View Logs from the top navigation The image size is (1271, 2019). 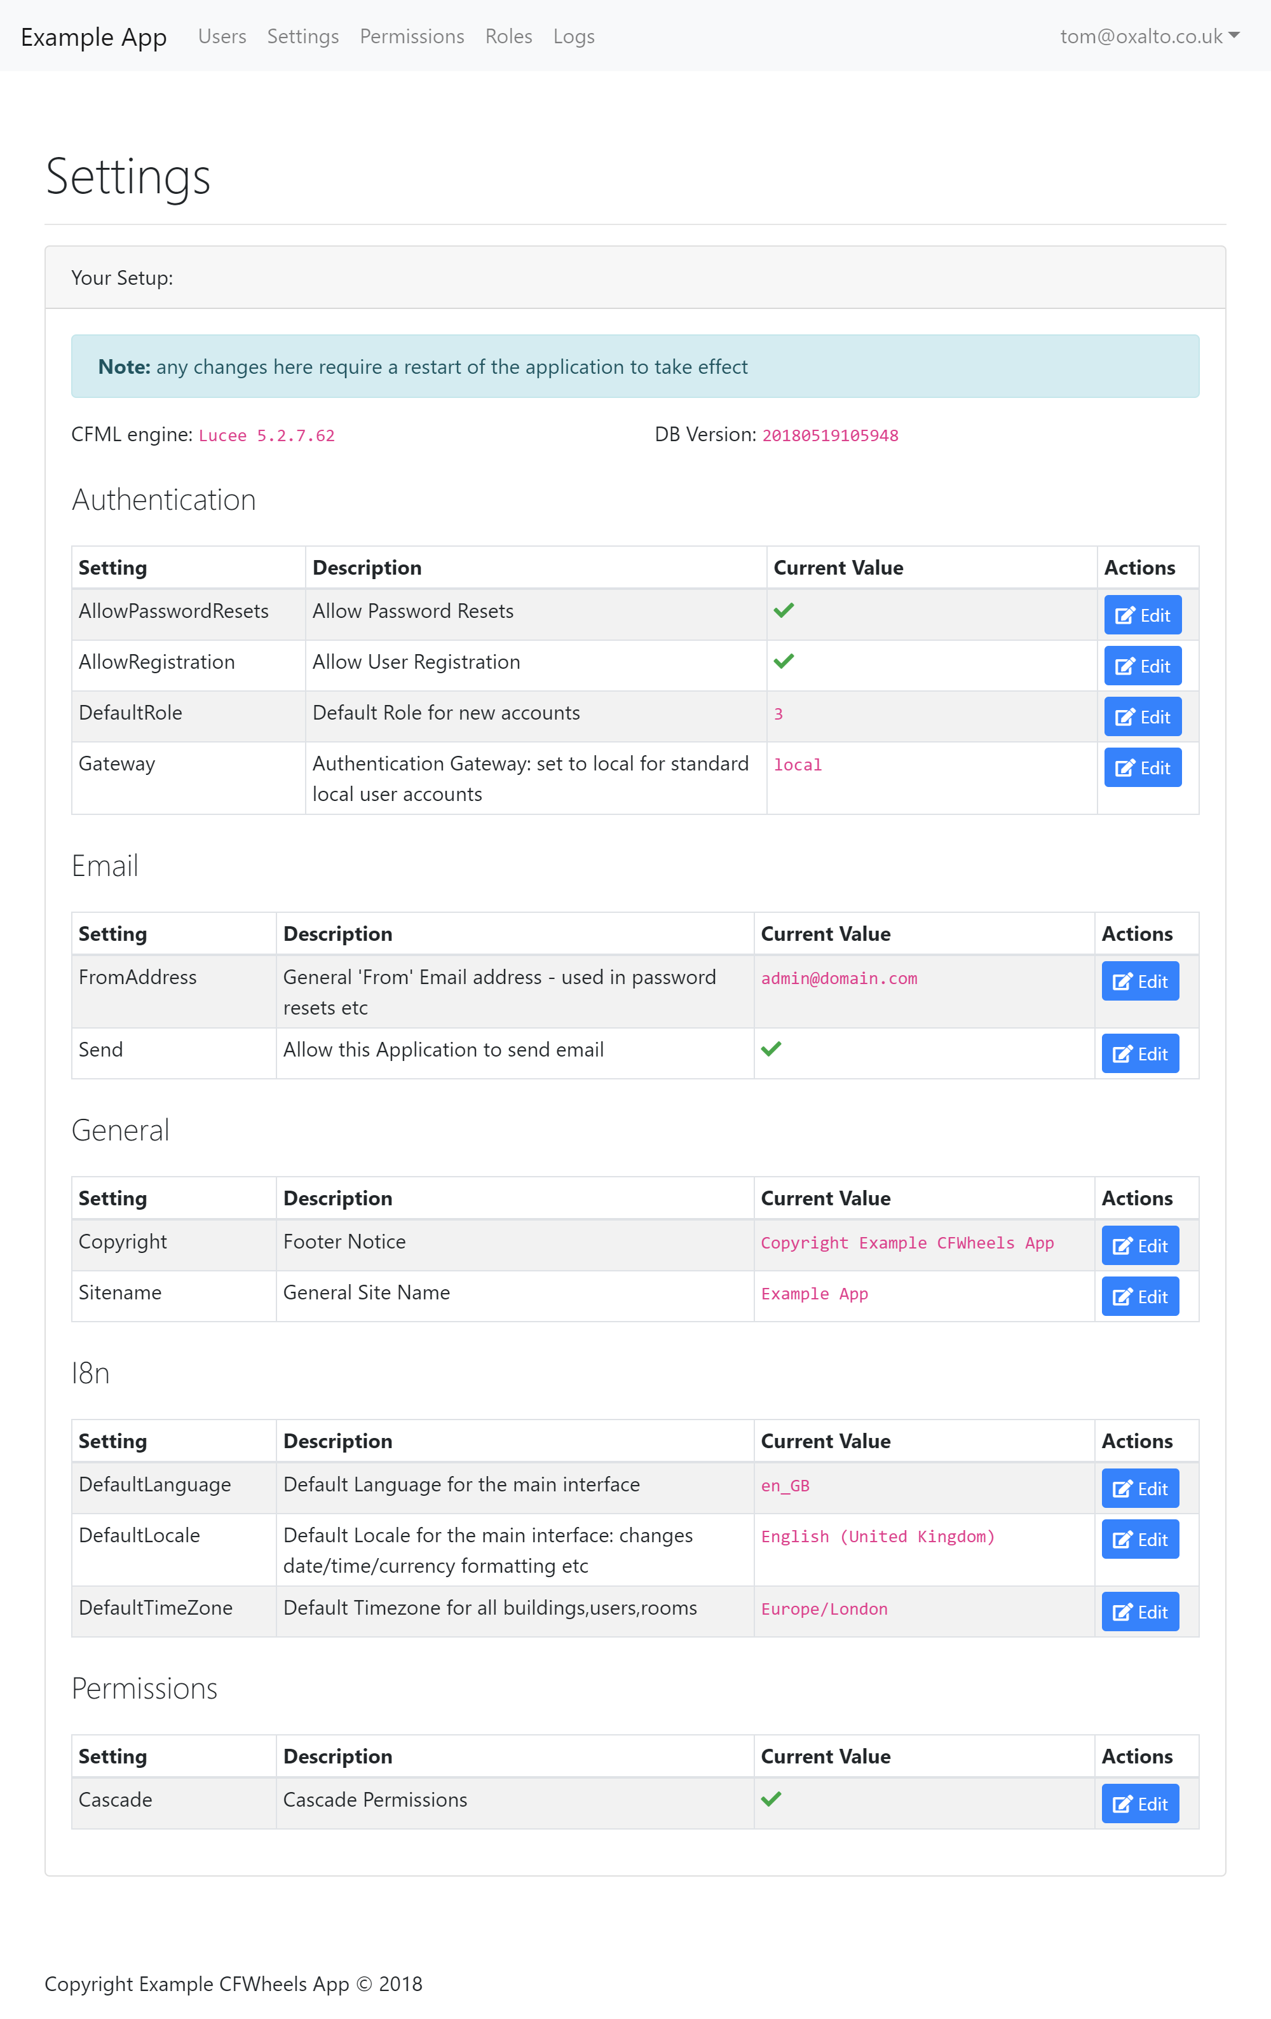tap(573, 36)
